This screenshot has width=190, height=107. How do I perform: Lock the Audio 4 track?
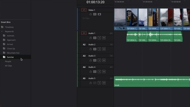coord(91,72)
